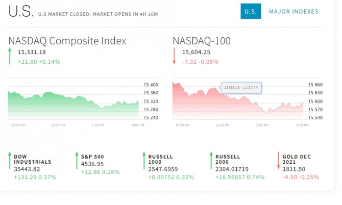Click the NASDAQ-100 value 15,604.25
Viewport: 342px width, 205px height.
[196, 52]
